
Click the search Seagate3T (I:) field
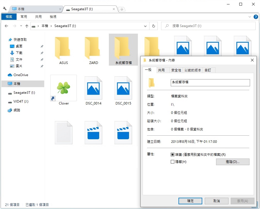(x=208, y=26)
